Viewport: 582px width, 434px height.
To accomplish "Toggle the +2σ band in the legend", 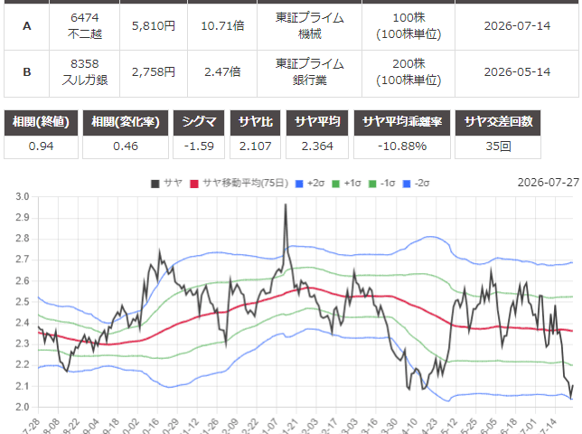I will pyautogui.click(x=310, y=184).
